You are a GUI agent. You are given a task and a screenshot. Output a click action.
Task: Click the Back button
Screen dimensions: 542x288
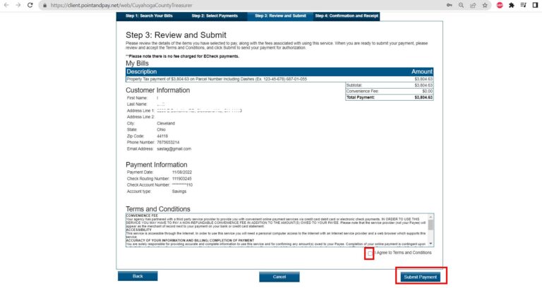(x=138, y=276)
